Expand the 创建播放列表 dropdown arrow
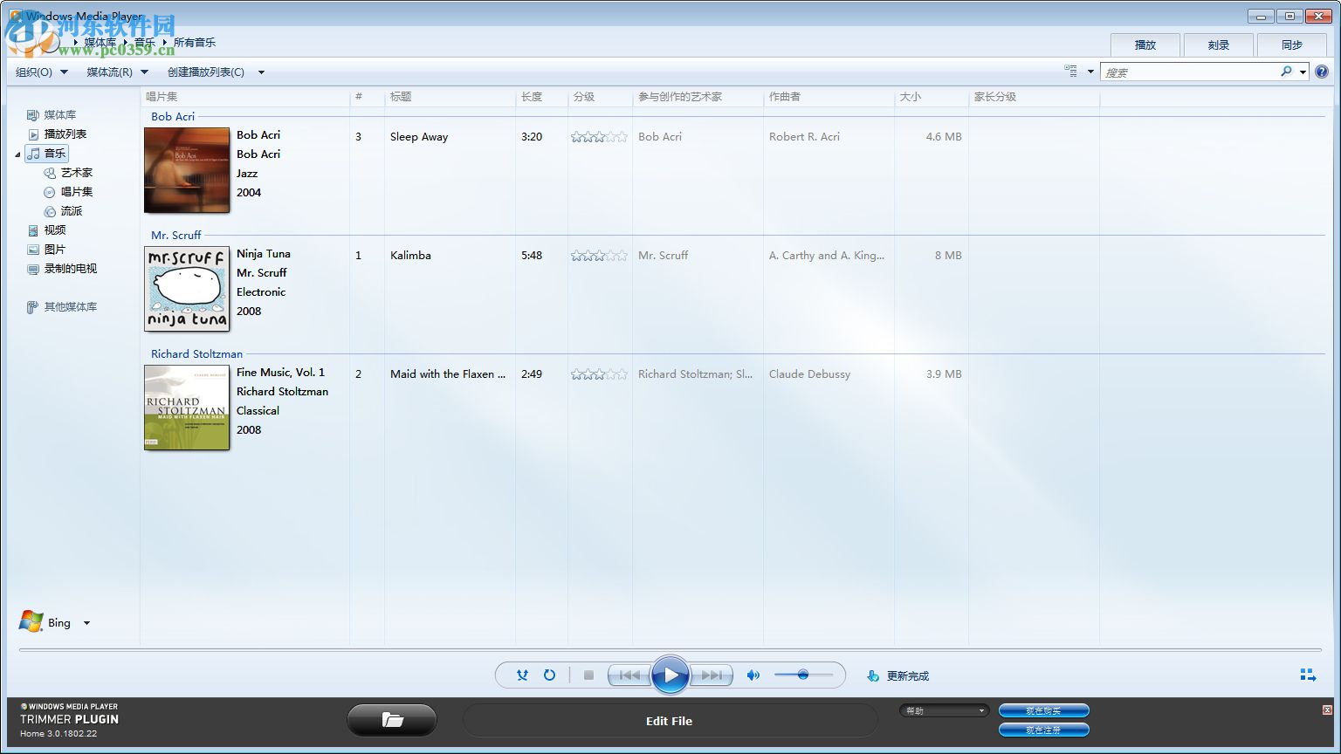The width and height of the screenshot is (1341, 754). tap(261, 72)
